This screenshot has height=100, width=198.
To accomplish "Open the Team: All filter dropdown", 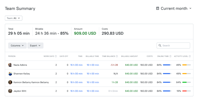I will click(x=14, y=18).
